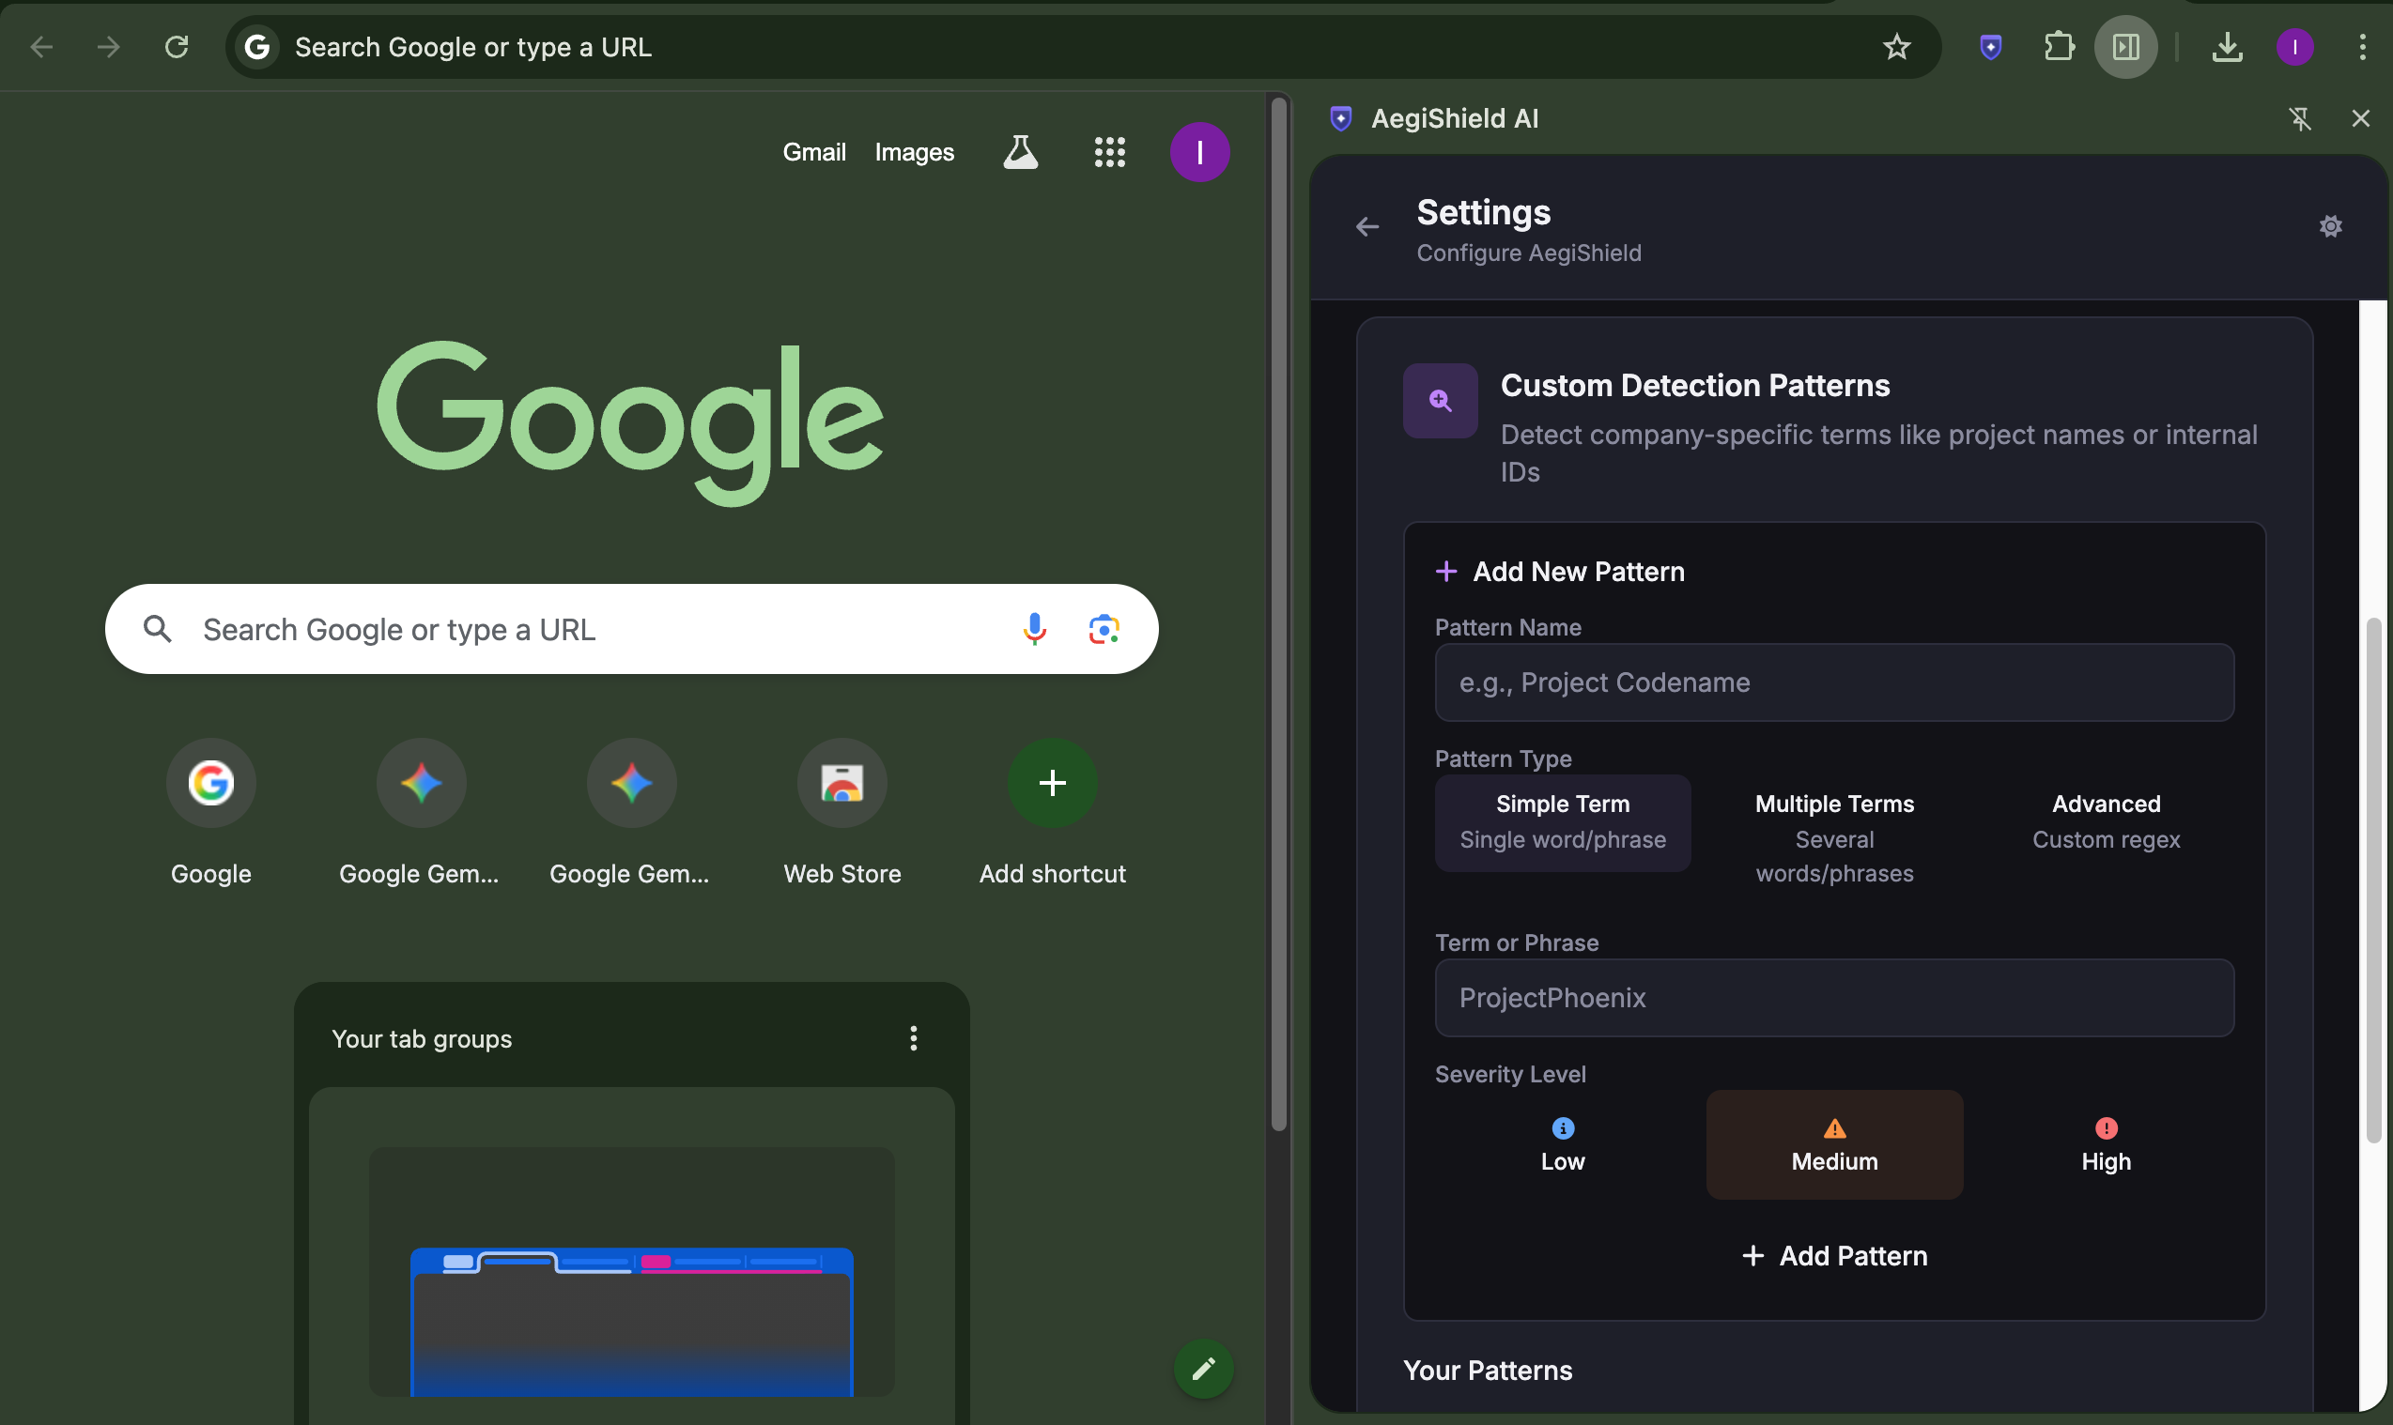
Task: Toggle the browser side panel icon
Action: click(2125, 46)
